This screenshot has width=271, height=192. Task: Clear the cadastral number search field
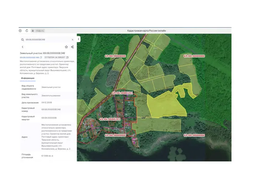72,40
